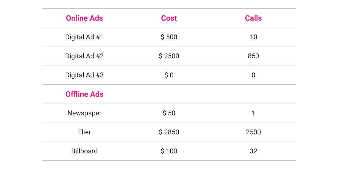The height and width of the screenshot is (169, 338).
Task: Click the 10 calls cell
Action: (x=253, y=37)
